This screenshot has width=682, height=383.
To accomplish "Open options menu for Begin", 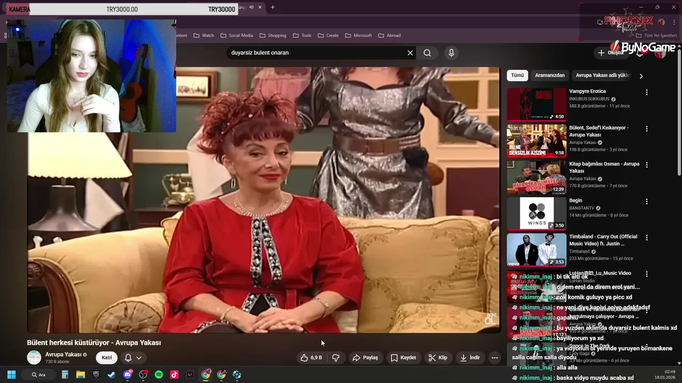I will pyautogui.click(x=647, y=202).
